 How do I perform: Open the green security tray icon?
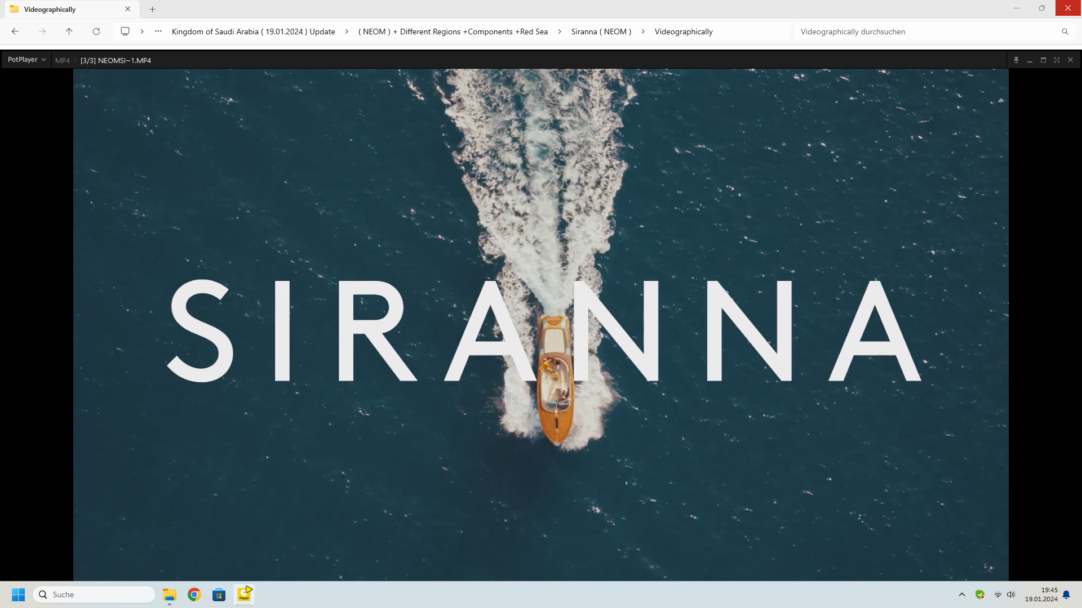coord(980,594)
